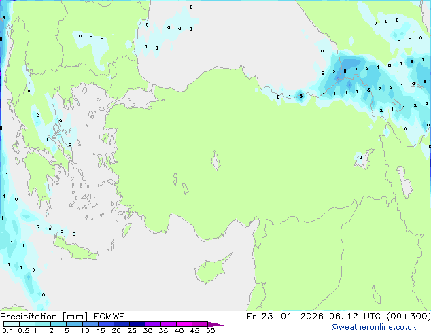Image resolution: width=431 pixels, height=333 pixels.
Task: Click the 'ECMWF' model label
Action: coord(109,317)
